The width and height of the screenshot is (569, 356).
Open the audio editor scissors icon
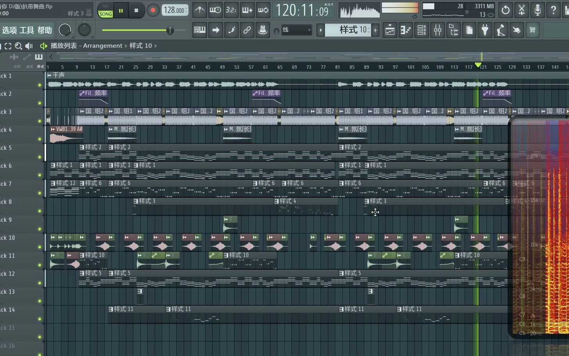point(522,10)
